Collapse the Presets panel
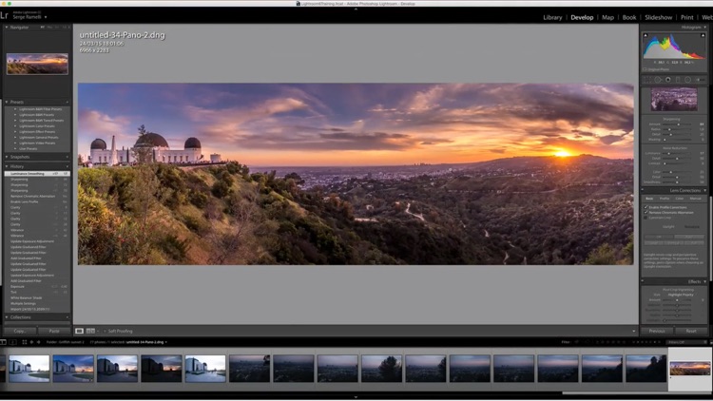Viewport: 713px width, 401px height. (x=8, y=102)
